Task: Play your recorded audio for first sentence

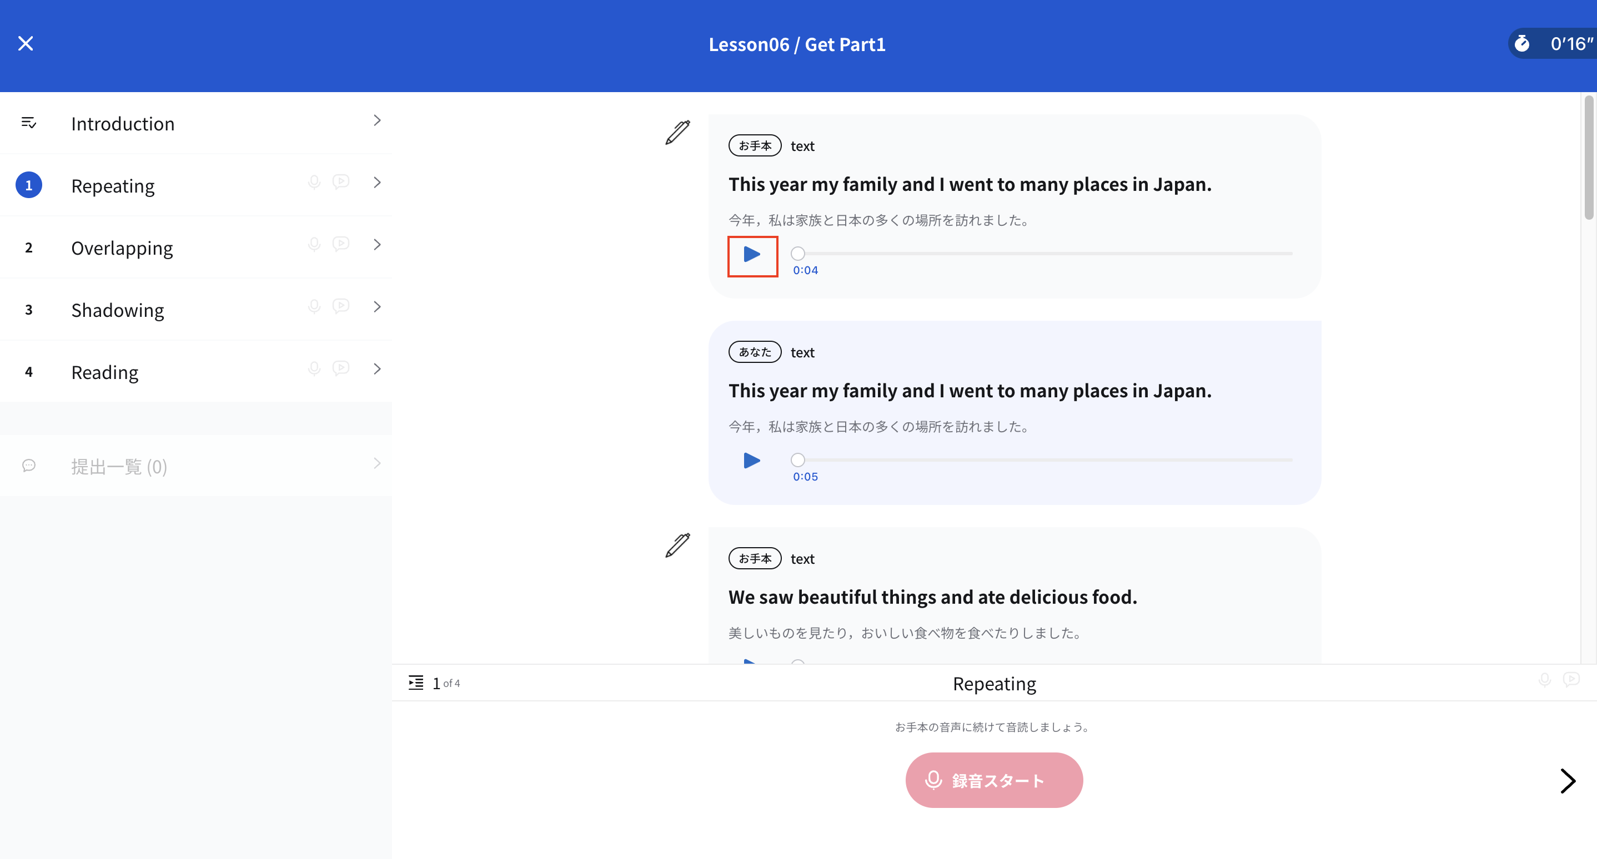Action: point(752,461)
